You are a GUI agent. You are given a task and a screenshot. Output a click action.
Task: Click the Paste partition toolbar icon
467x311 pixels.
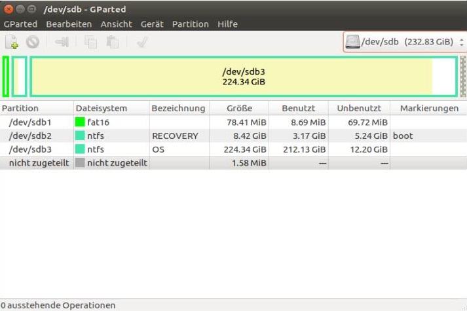click(113, 42)
